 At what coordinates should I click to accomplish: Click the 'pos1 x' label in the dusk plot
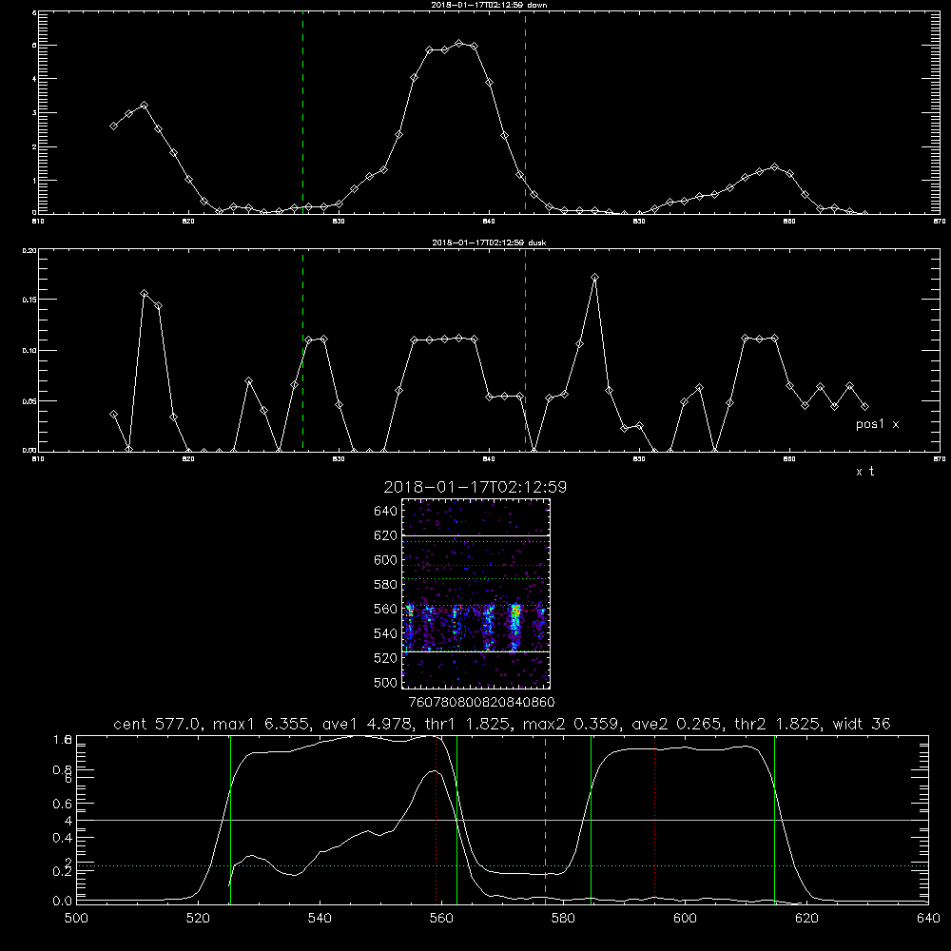(877, 424)
